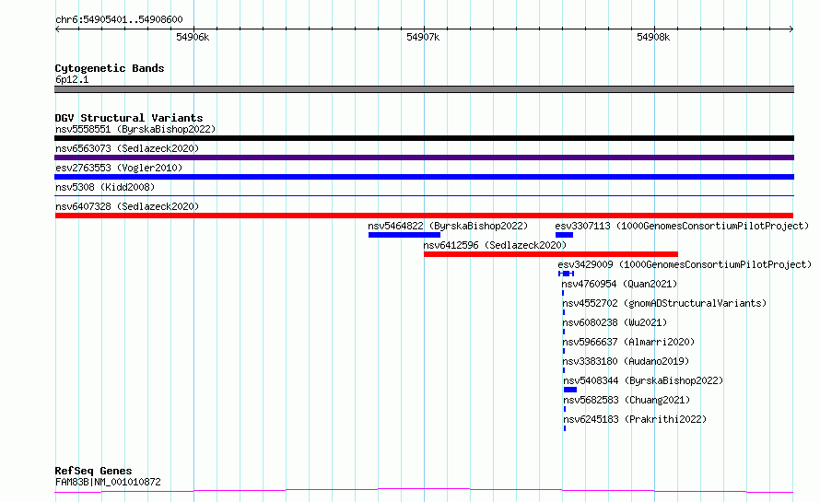820x502 pixels.
Task: Click nsv4552702 (gnomADStructuralVariants) label
Action: pos(664,303)
